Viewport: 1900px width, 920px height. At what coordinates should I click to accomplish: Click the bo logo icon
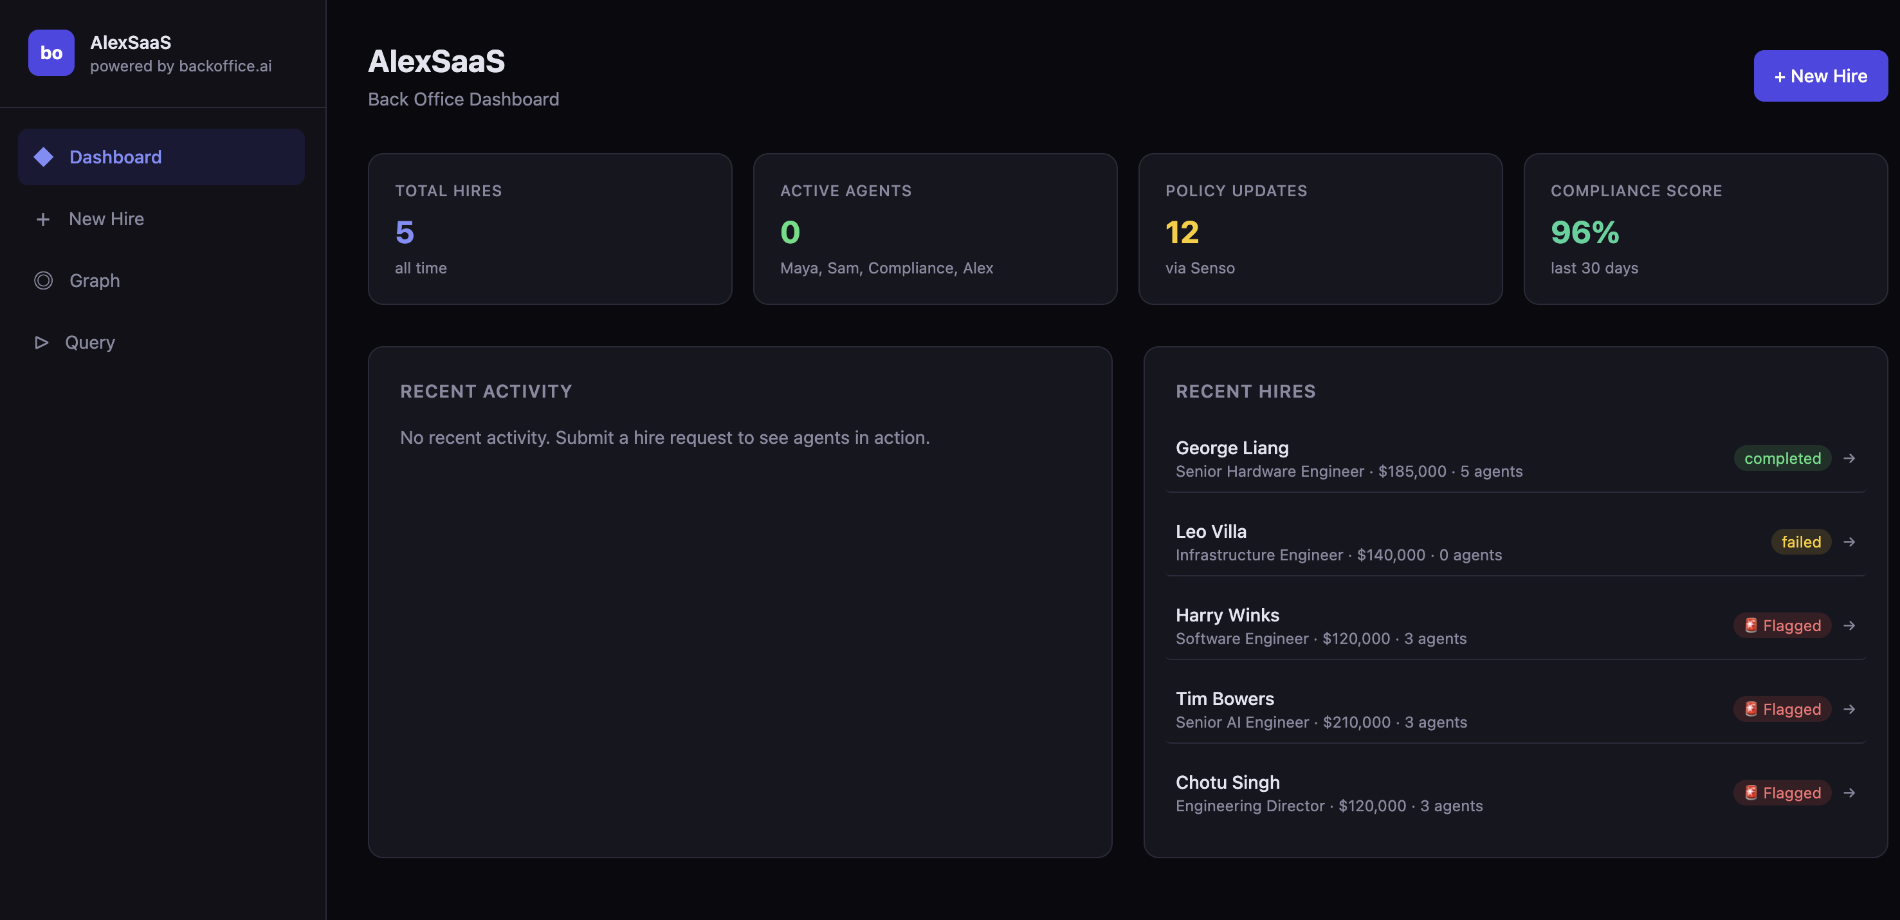[51, 52]
